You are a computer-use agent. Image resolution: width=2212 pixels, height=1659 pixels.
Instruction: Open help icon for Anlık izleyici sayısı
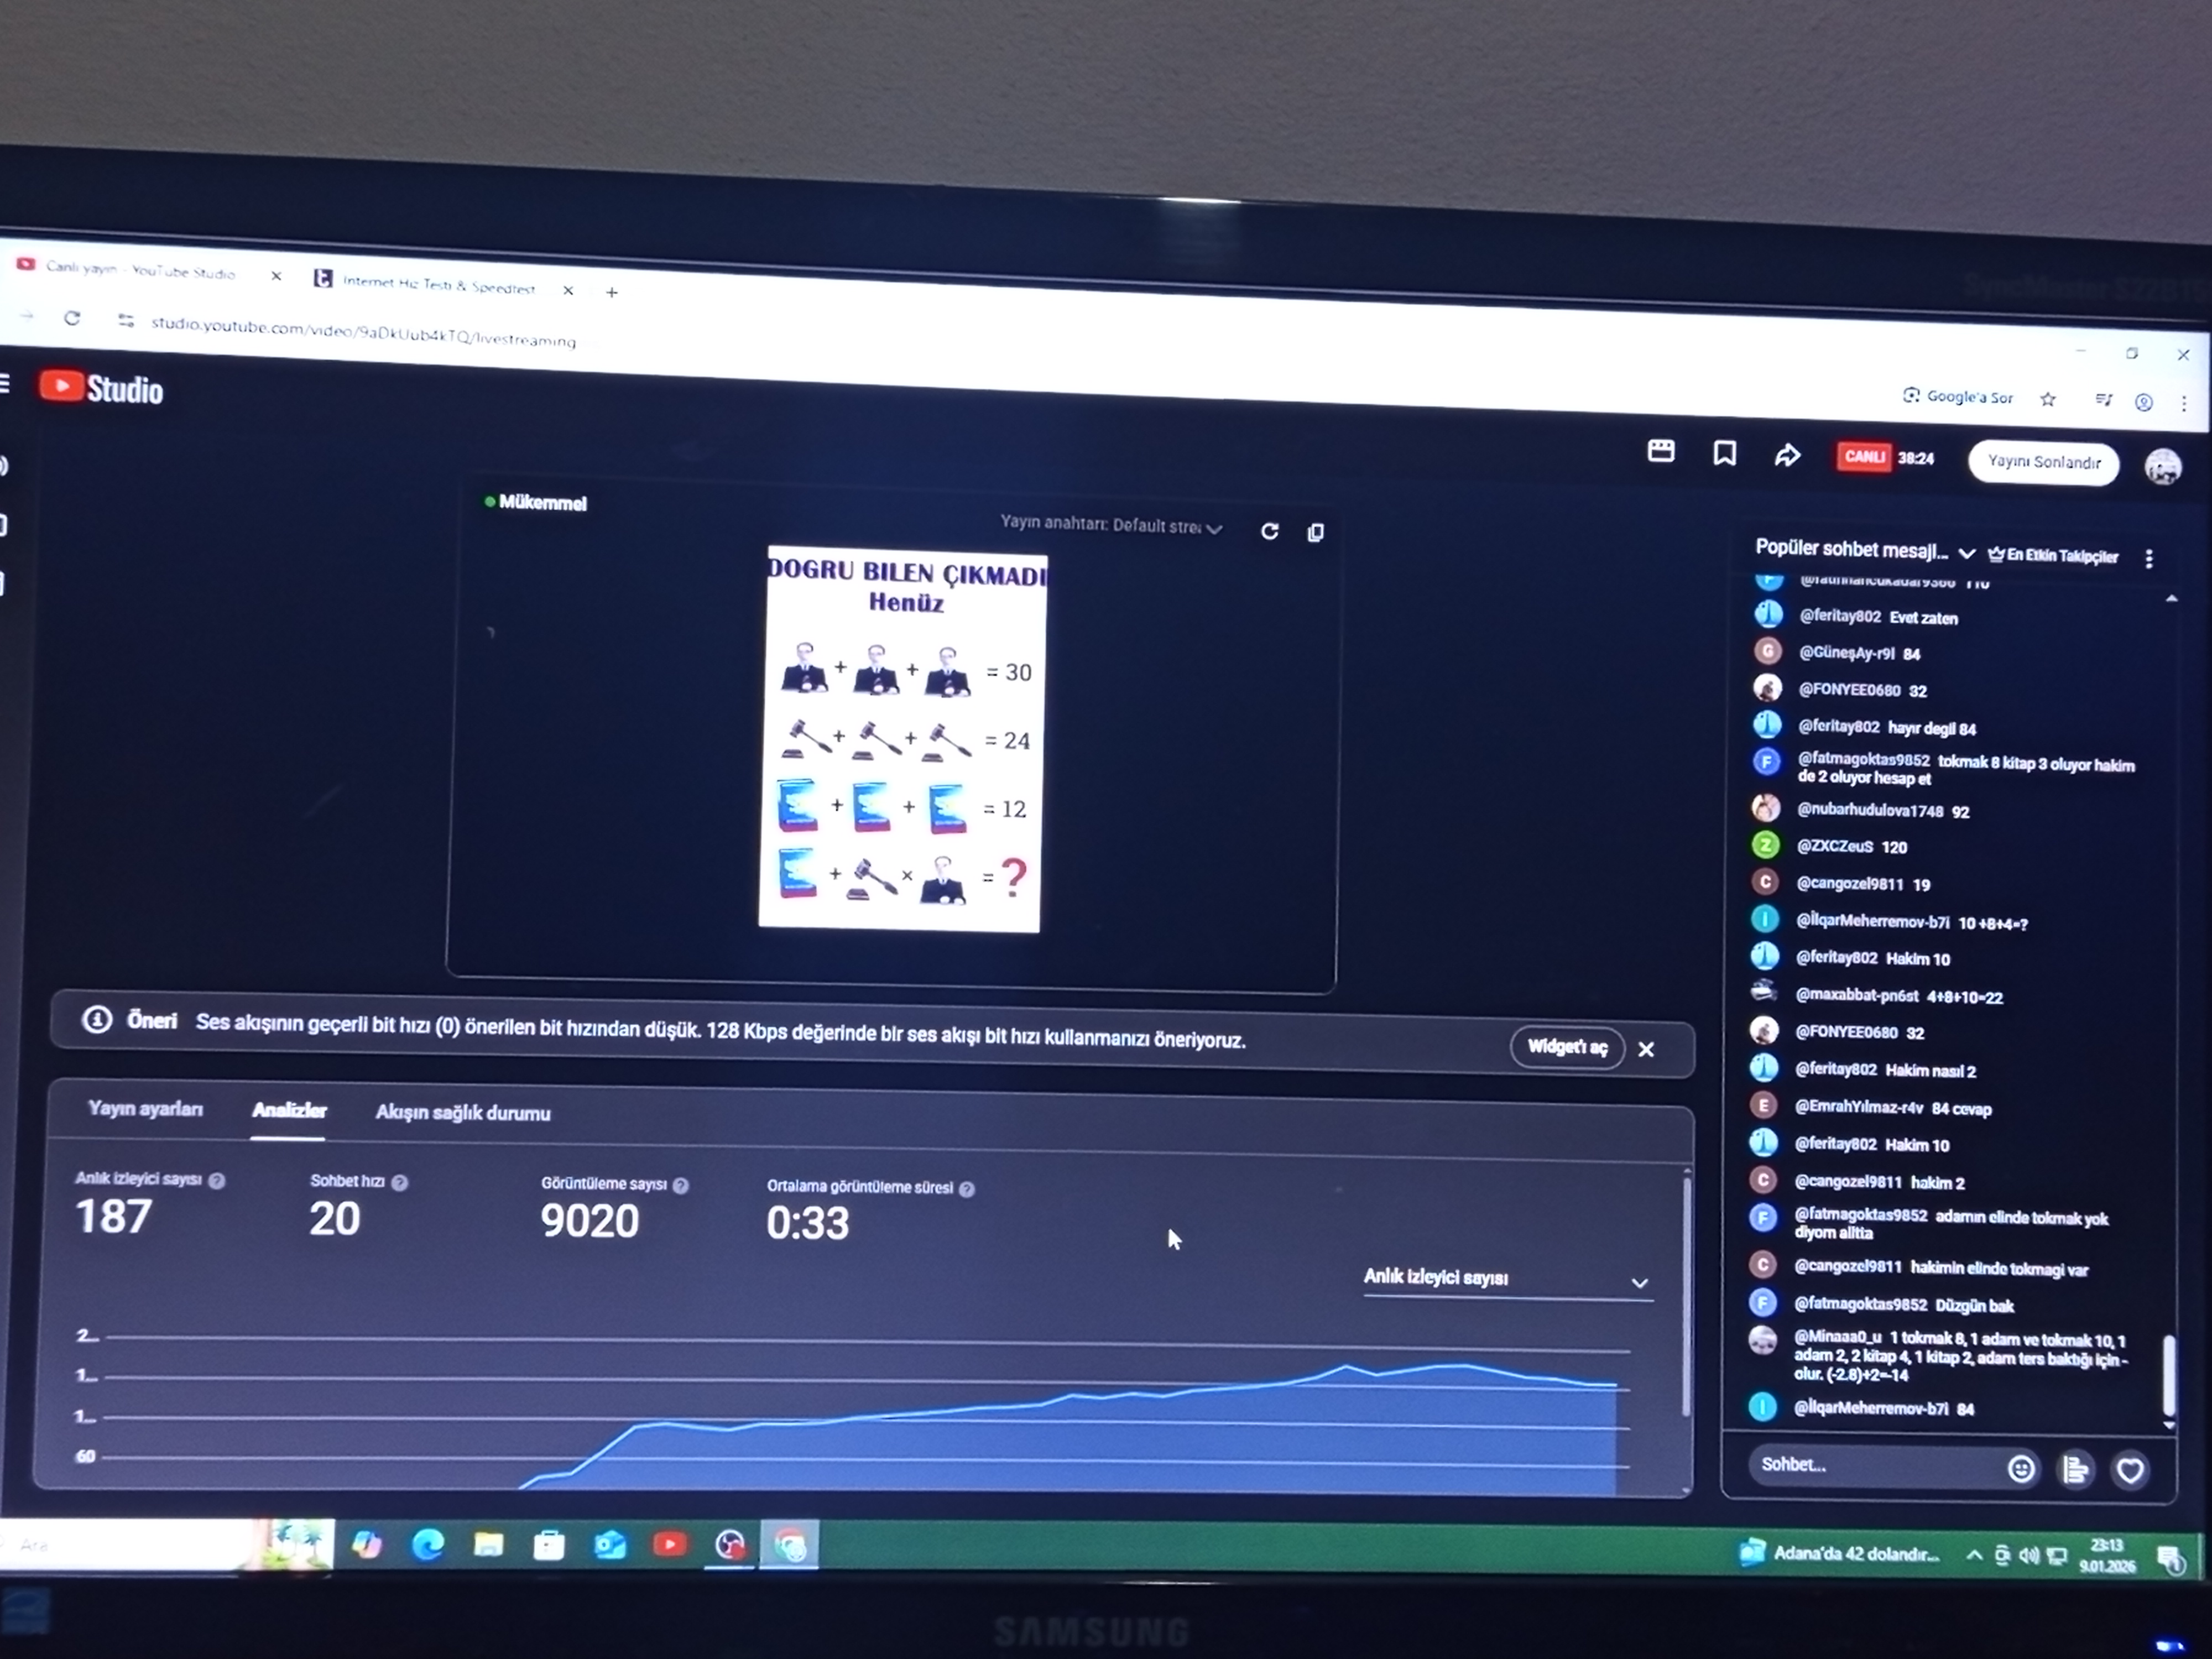[217, 1181]
